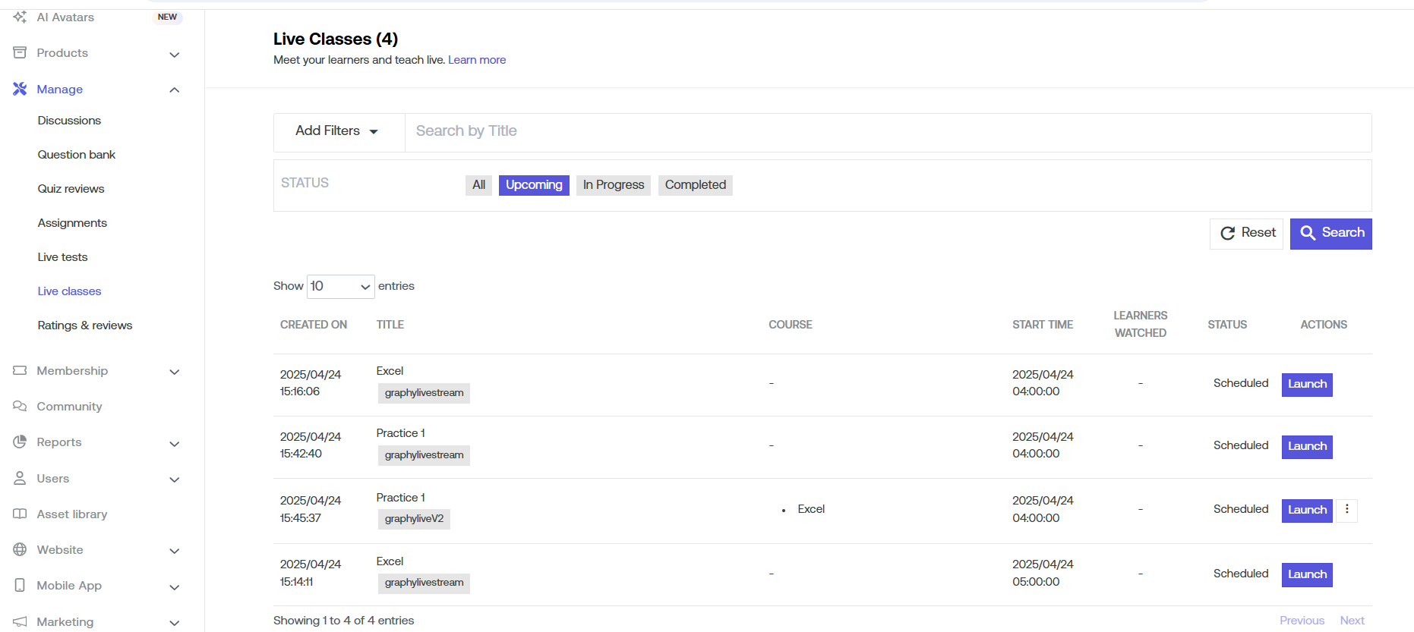This screenshot has width=1414, height=632.
Task: Collapse the Manage section chevron
Action: tap(175, 90)
